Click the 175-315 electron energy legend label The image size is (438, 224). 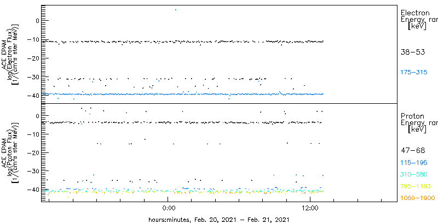[x=414, y=73]
